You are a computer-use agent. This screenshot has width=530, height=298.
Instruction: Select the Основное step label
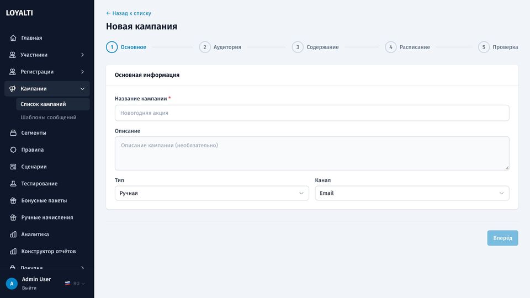coord(134,47)
